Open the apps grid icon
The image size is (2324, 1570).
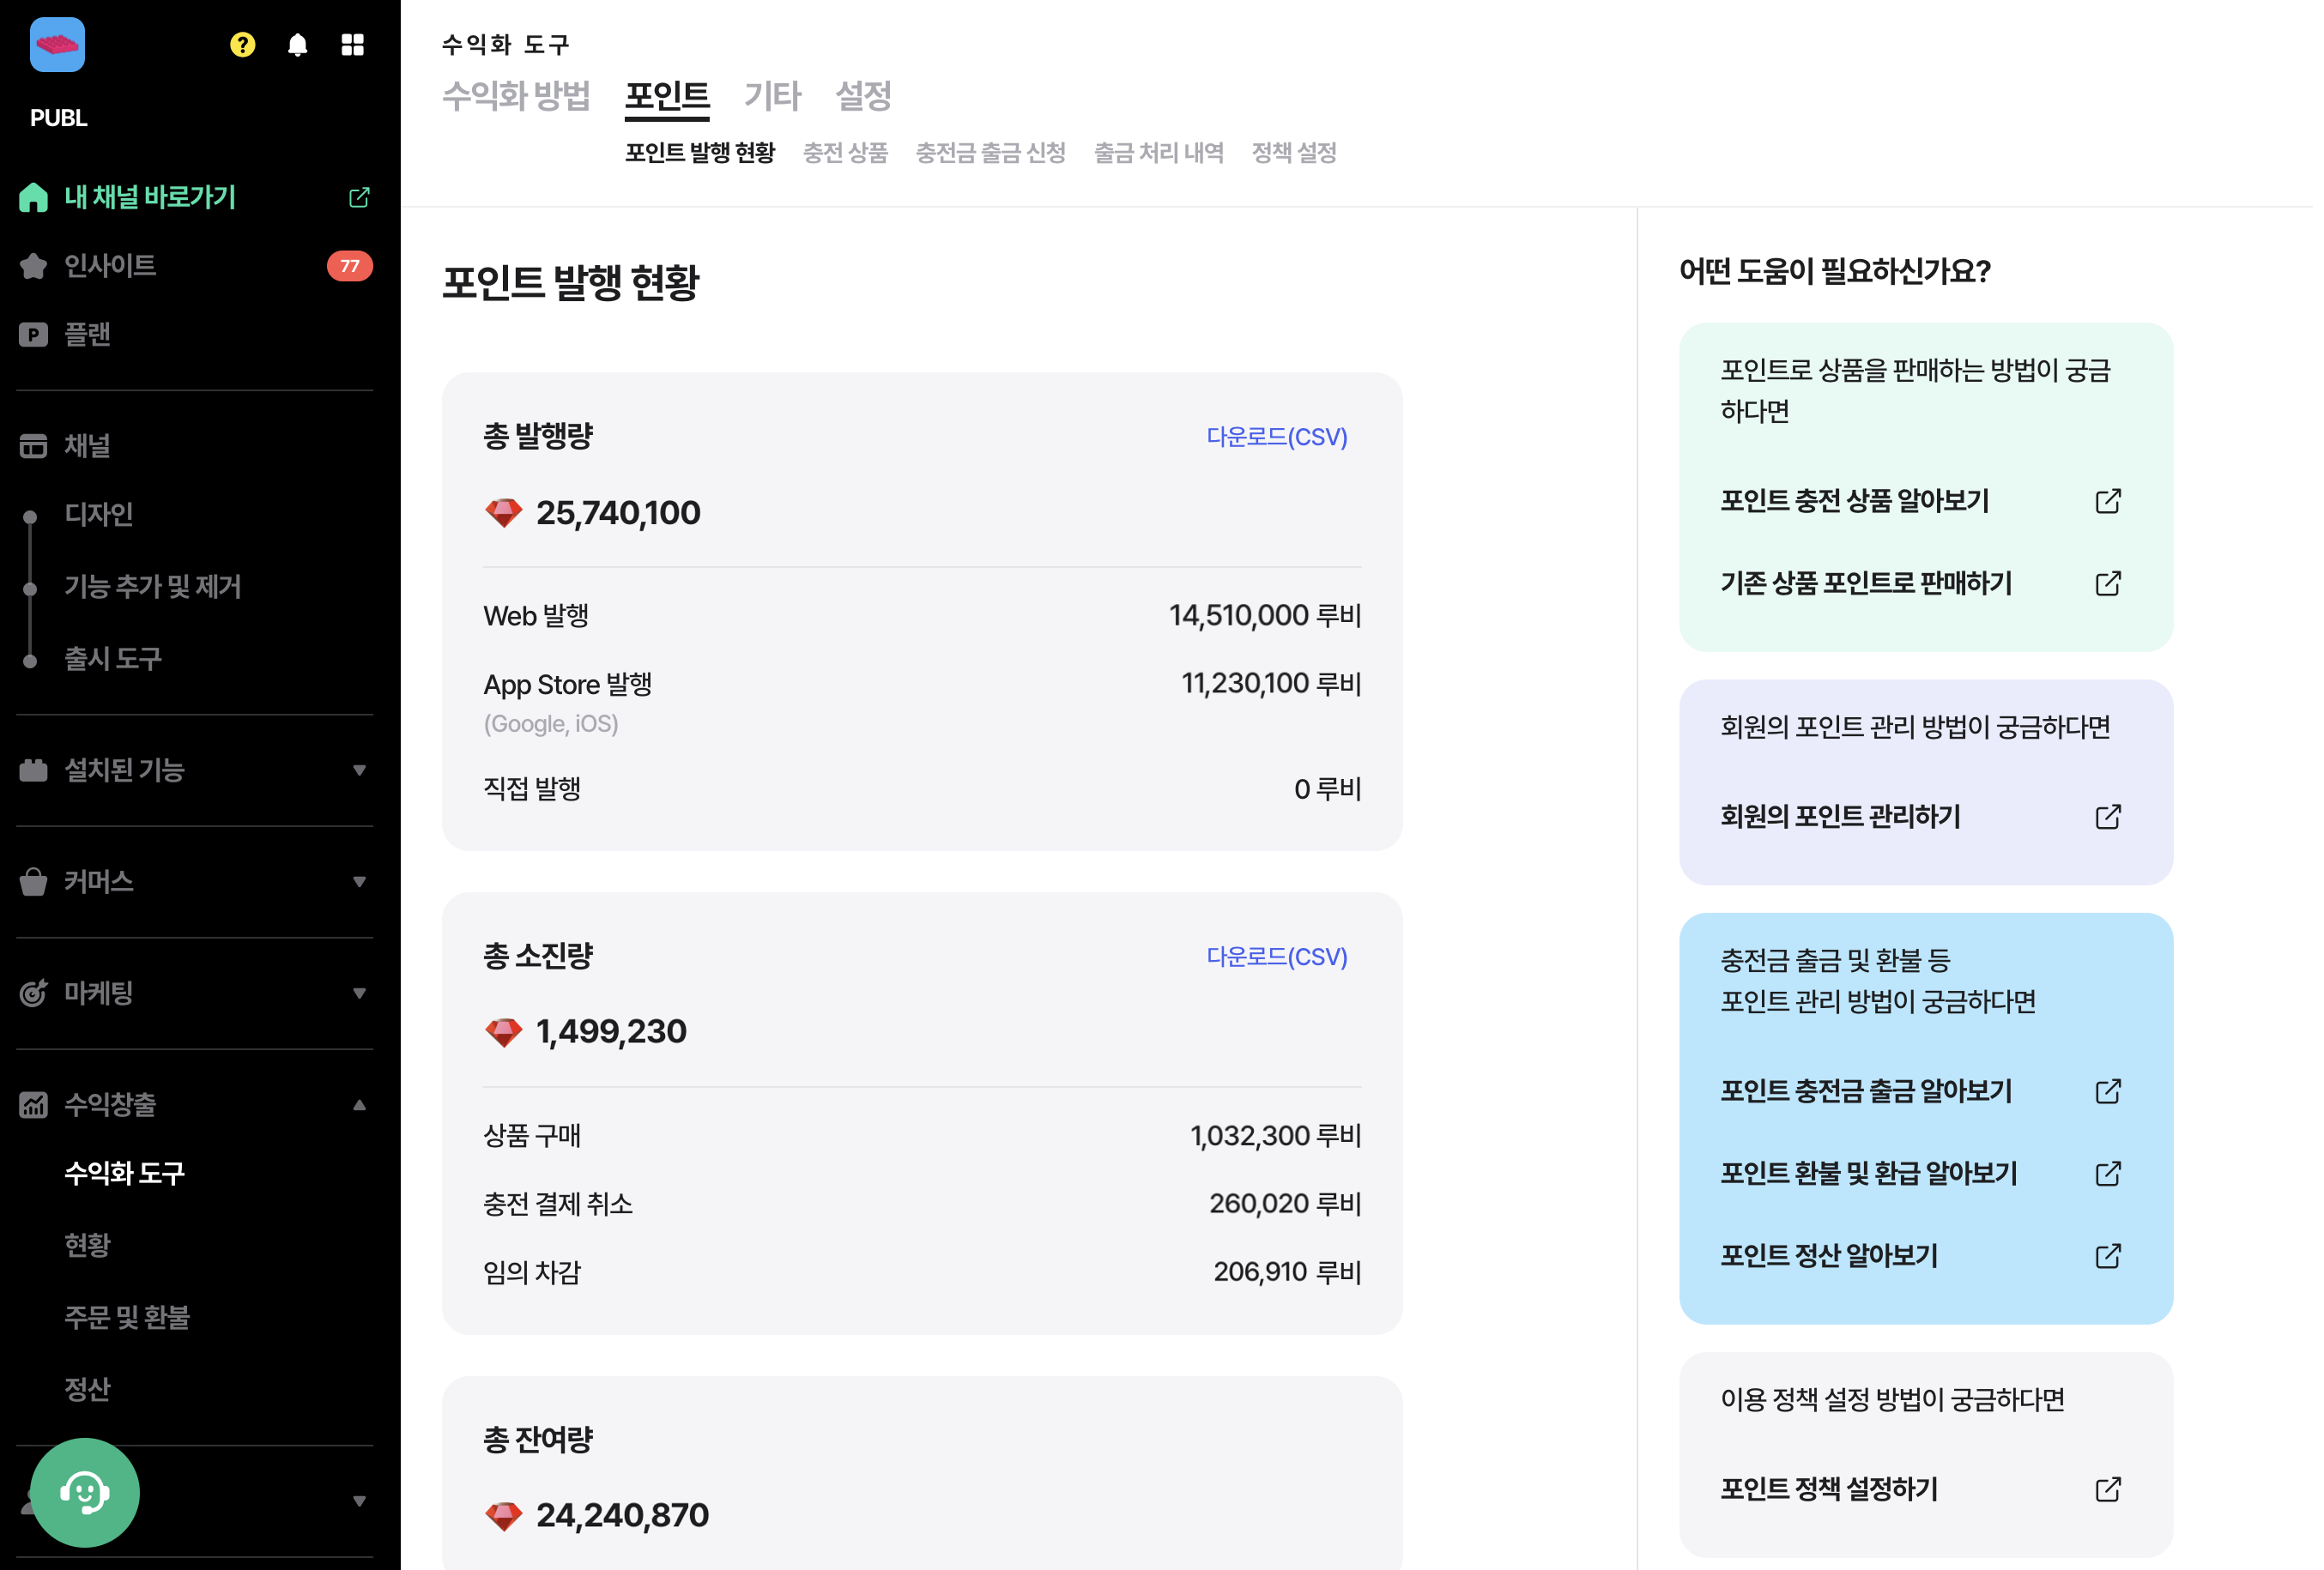(352, 45)
